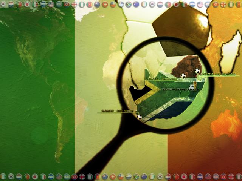Viewport: 242px width, 181px height.
Task: Open the WorldCupsWallpapers.com watermark link
Action: [180, 89]
